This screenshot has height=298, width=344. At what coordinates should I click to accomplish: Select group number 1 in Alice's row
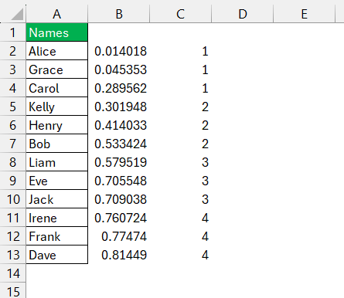pos(205,51)
